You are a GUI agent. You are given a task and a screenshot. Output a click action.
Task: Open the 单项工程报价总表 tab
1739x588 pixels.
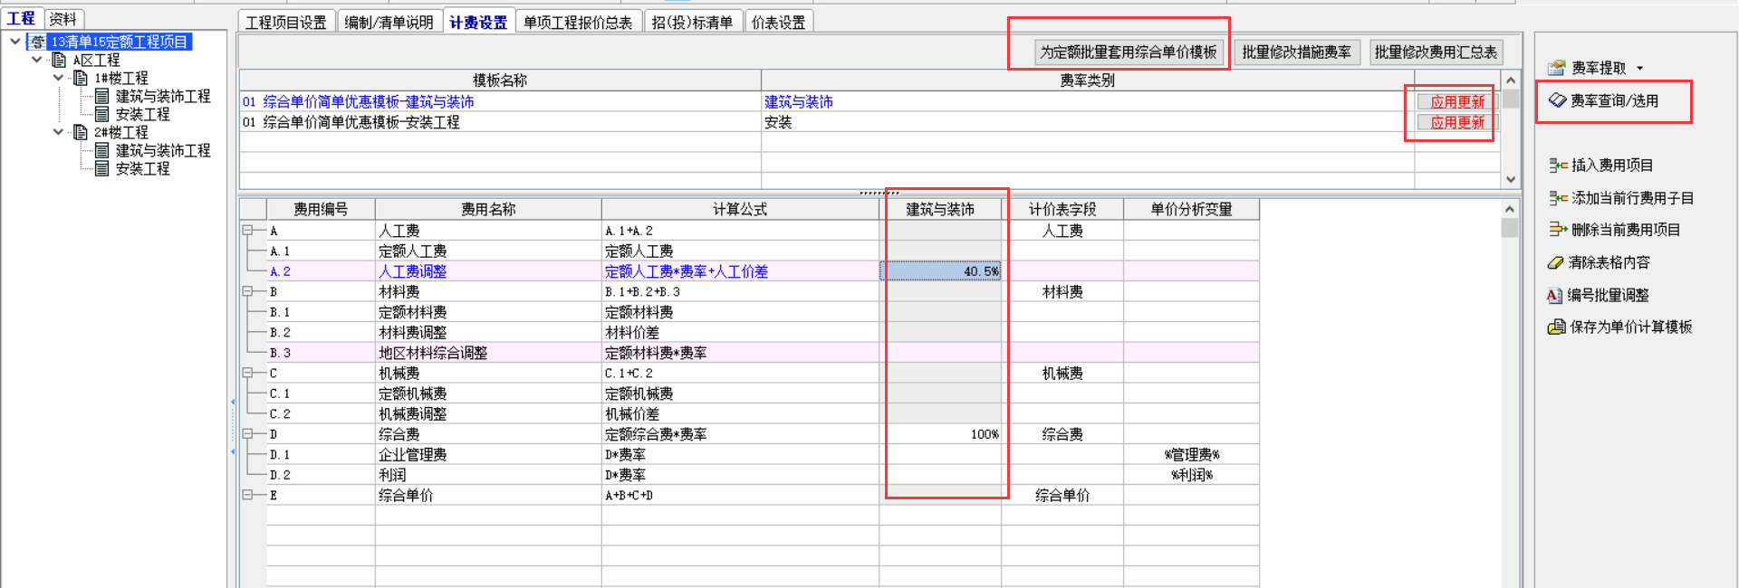578,22
